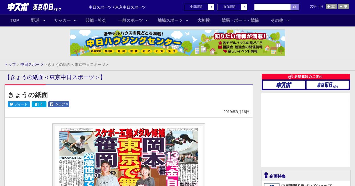The width and height of the screenshot is (355, 186).
Task: Open the 大相撲 menu item
Action: pos(204,20)
